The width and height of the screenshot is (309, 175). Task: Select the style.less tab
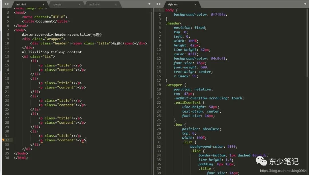[x=177, y=4]
